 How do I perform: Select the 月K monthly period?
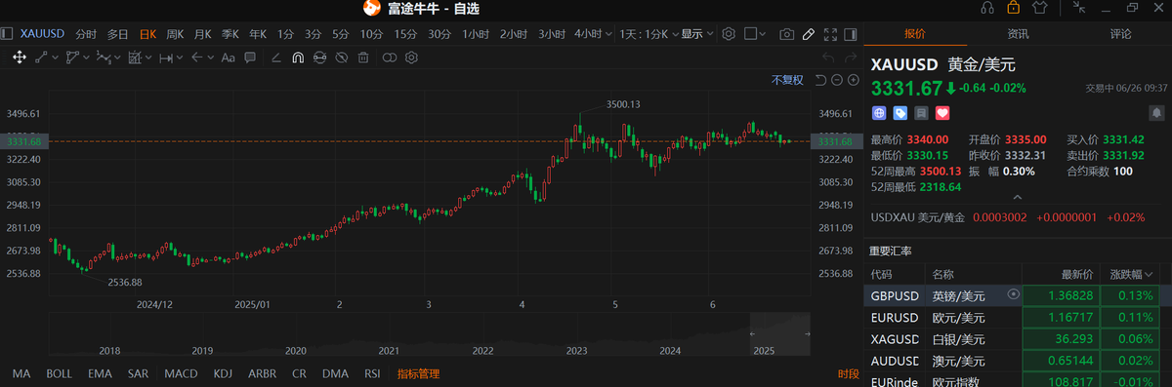point(202,34)
